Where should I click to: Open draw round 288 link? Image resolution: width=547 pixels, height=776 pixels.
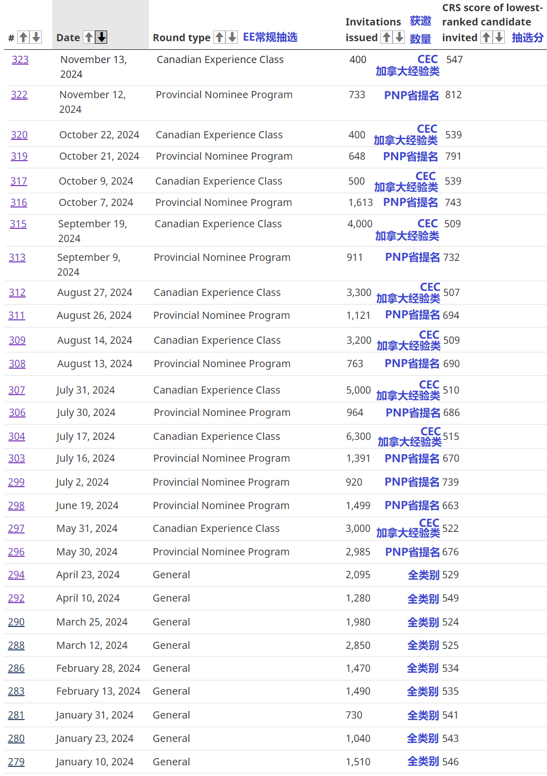point(16,645)
